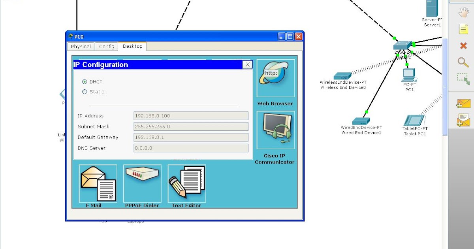The image size is (474, 249).
Task: Select the Desktop tab
Action: click(133, 46)
